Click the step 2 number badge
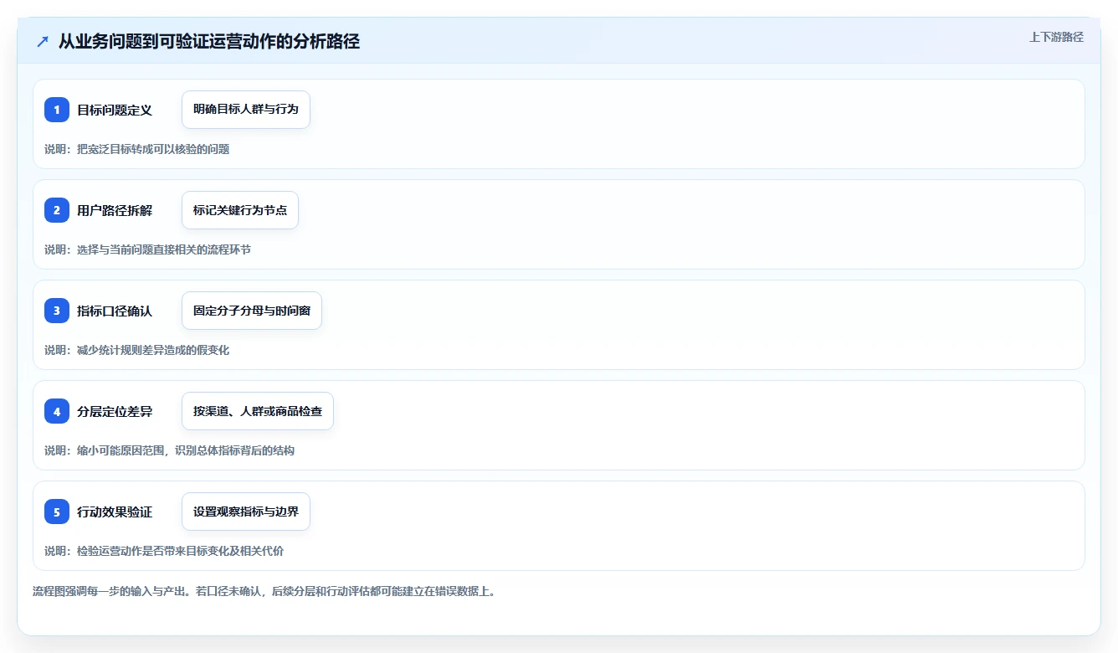The height and width of the screenshot is (653, 1118). pos(57,210)
